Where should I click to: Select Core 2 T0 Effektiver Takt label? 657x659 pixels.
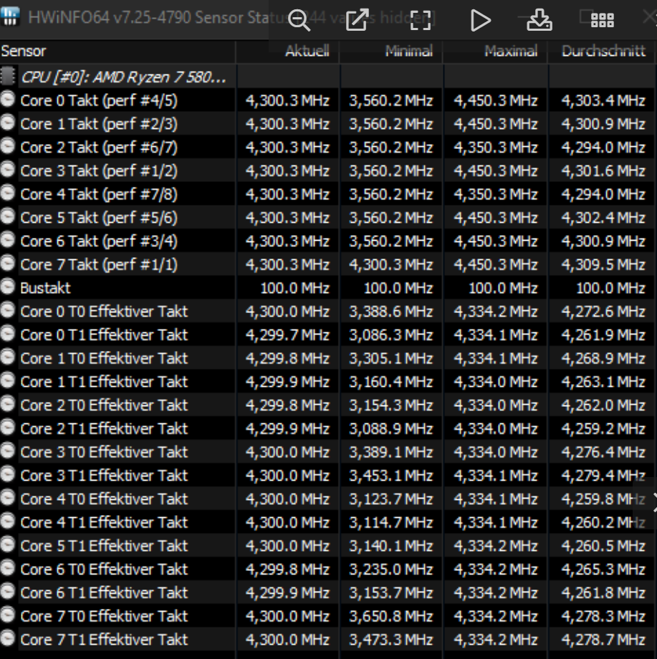(x=104, y=405)
